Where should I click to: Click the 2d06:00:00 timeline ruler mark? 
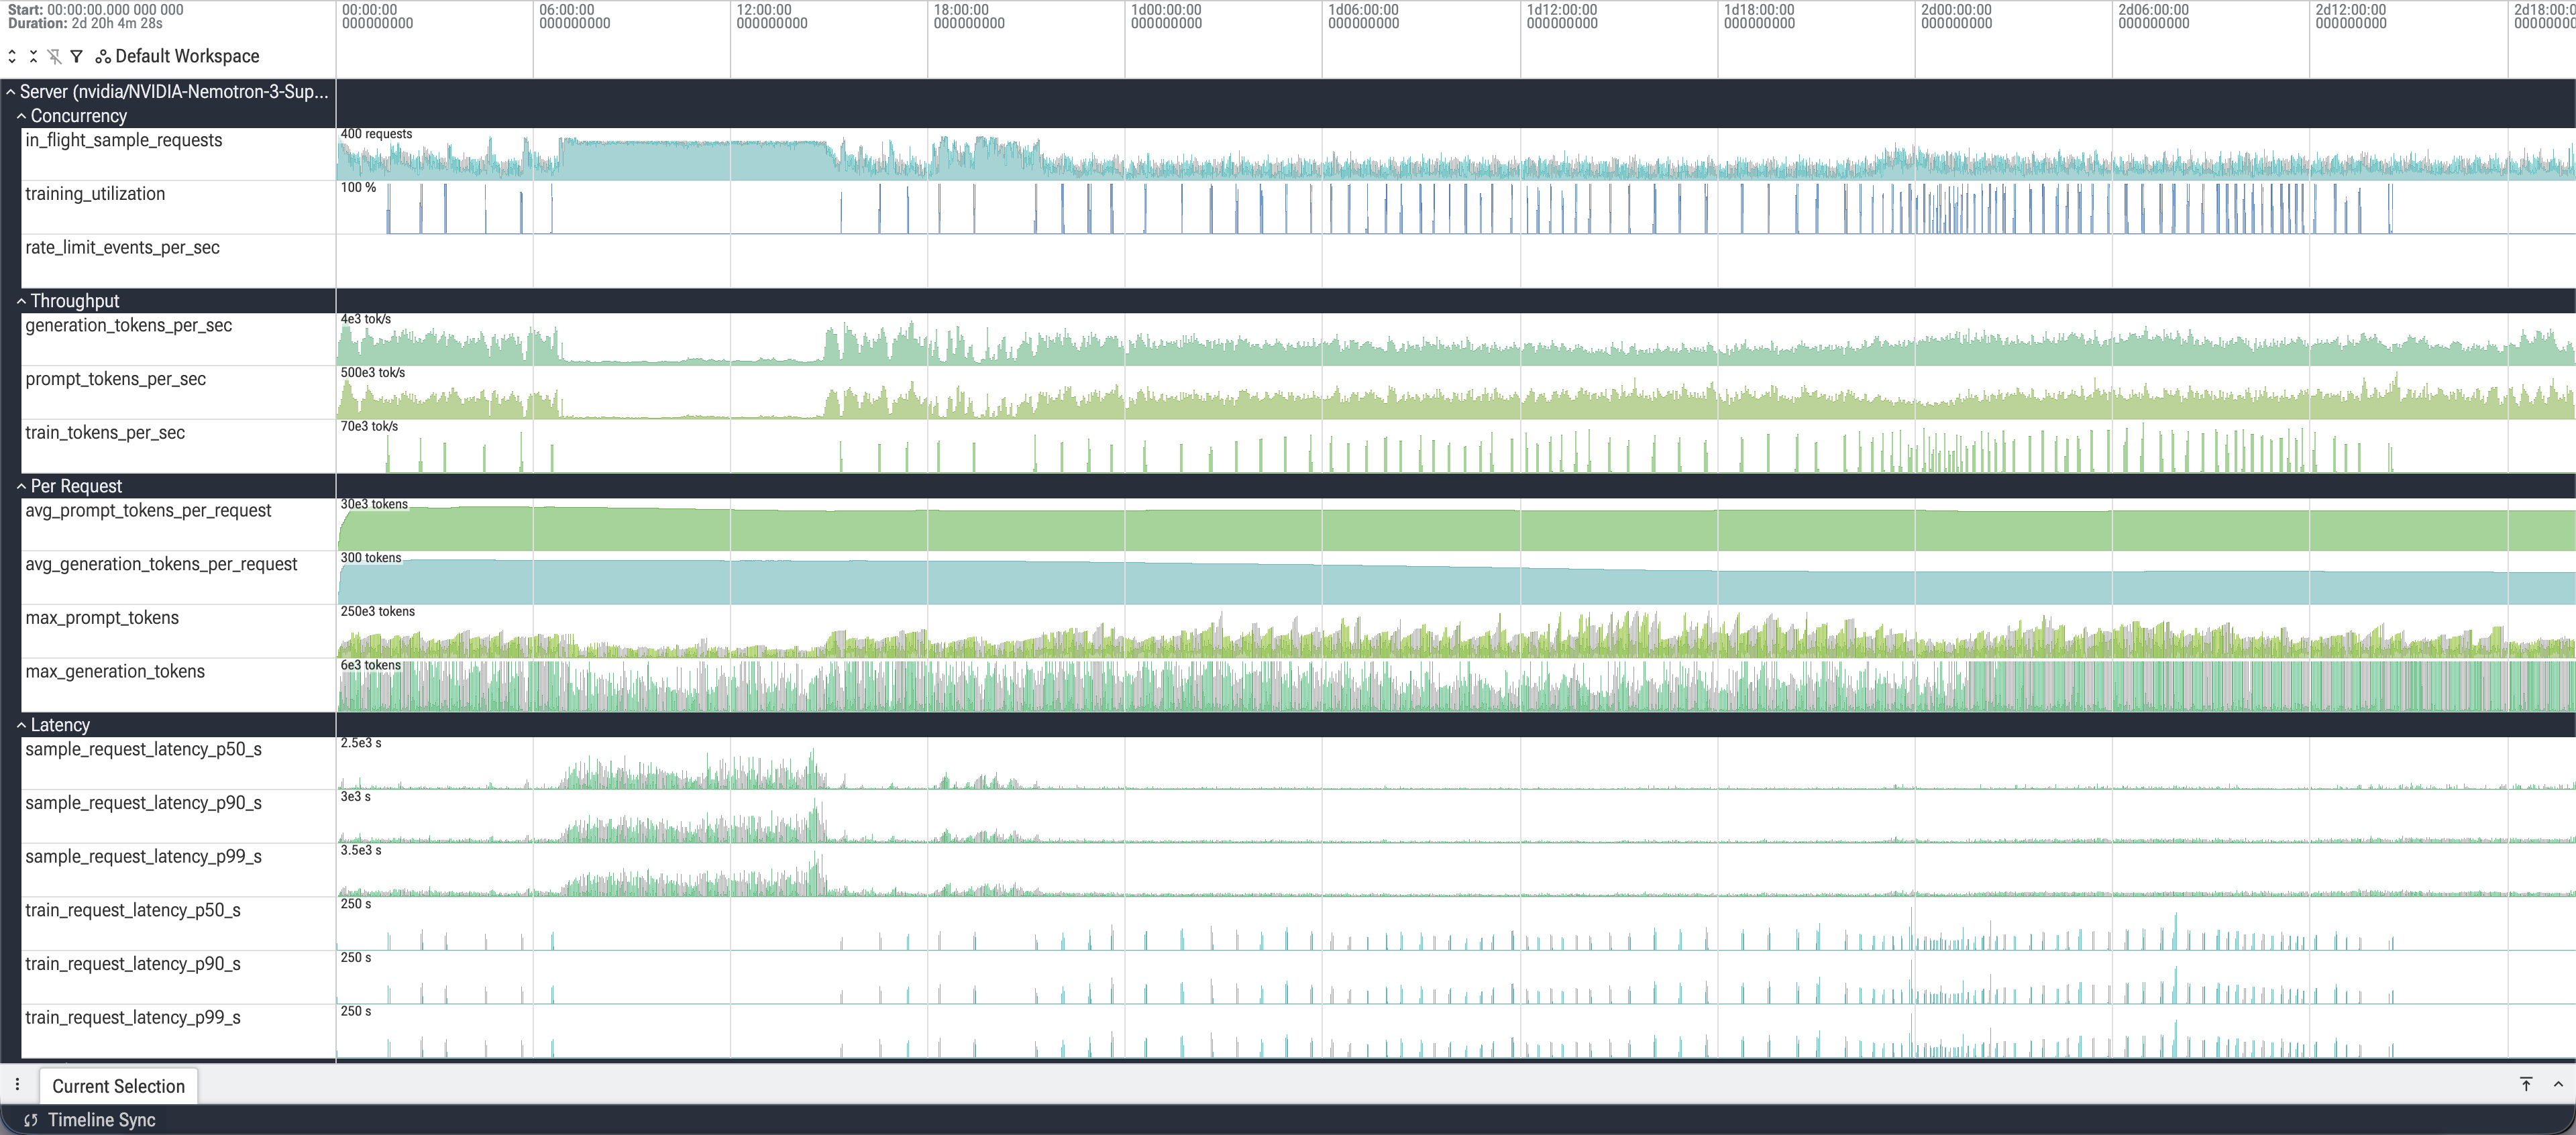click(2153, 16)
